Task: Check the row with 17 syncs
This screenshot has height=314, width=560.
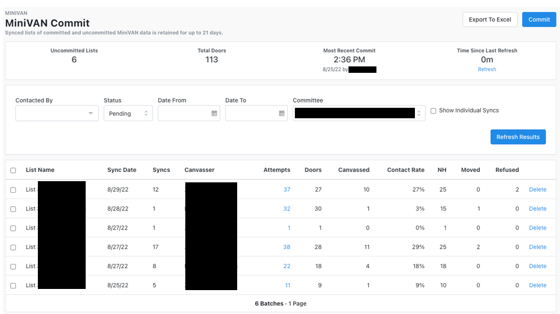Action: pyautogui.click(x=13, y=247)
